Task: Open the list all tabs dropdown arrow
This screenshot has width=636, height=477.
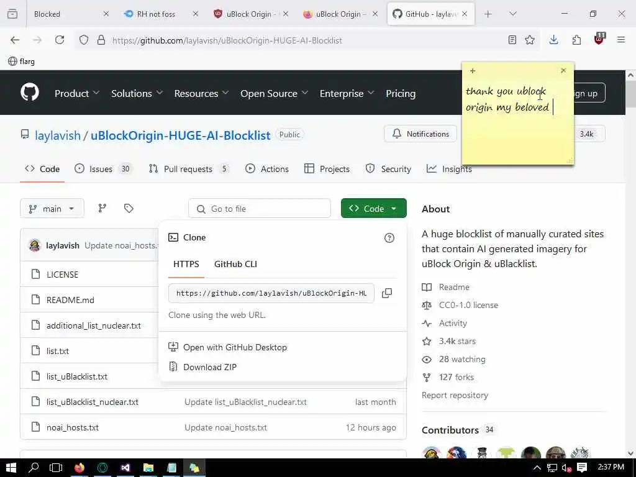Action: pyautogui.click(x=513, y=14)
